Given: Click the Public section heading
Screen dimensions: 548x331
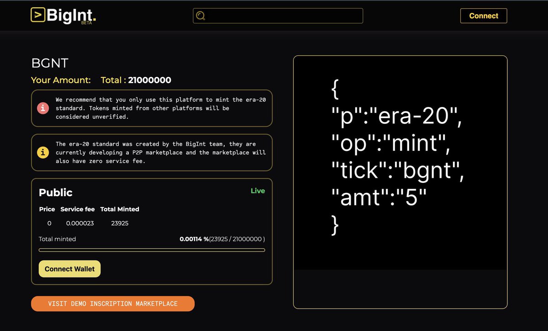Looking at the screenshot, I should point(56,192).
